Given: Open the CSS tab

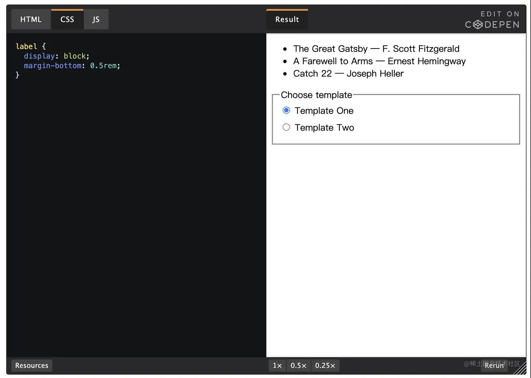Looking at the screenshot, I should click(x=67, y=19).
